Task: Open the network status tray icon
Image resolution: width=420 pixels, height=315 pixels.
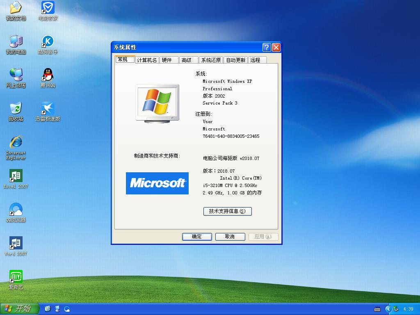Action: [x=395, y=309]
